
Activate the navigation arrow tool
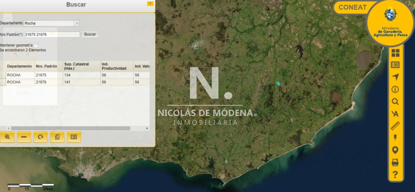pos(395,77)
